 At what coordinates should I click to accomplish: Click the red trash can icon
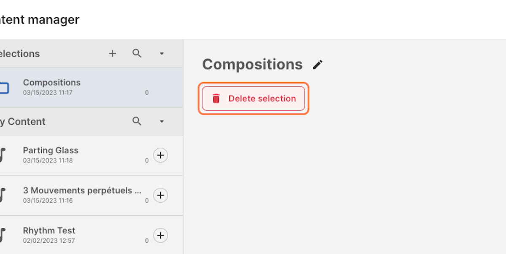216,99
